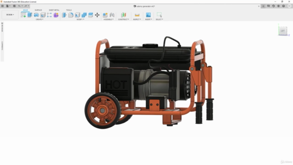Expand the ASSEMBLE menu
The height and width of the screenshot is (165, 293).
pyautogui.click(x=109, y=19)
